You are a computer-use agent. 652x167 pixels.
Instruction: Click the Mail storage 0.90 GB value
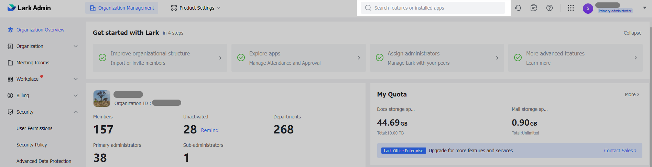(x=524, y=123)
